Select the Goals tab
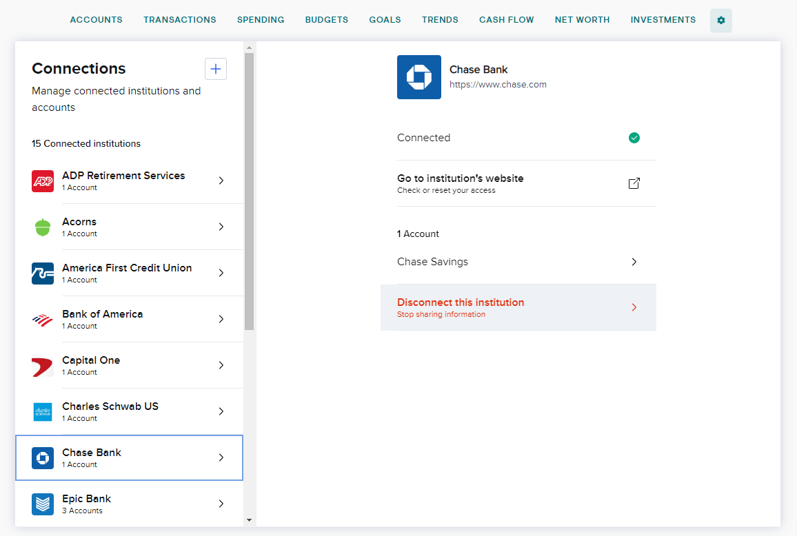 [x=385, y=20]
